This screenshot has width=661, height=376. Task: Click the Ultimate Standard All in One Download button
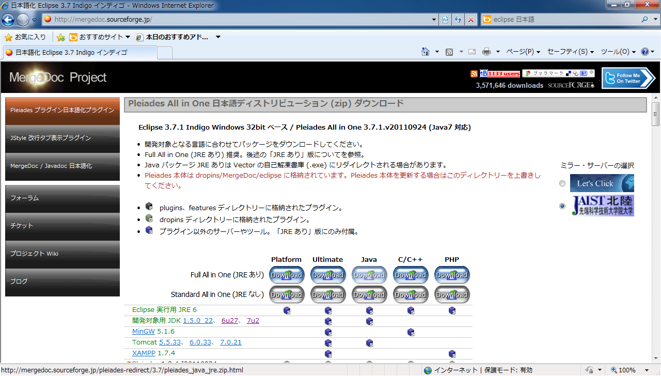pyautogui.click(x=328, y=294)
